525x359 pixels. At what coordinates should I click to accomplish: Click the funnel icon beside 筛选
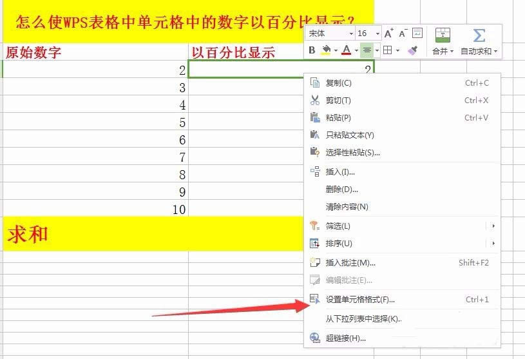(x=315, y=226)
